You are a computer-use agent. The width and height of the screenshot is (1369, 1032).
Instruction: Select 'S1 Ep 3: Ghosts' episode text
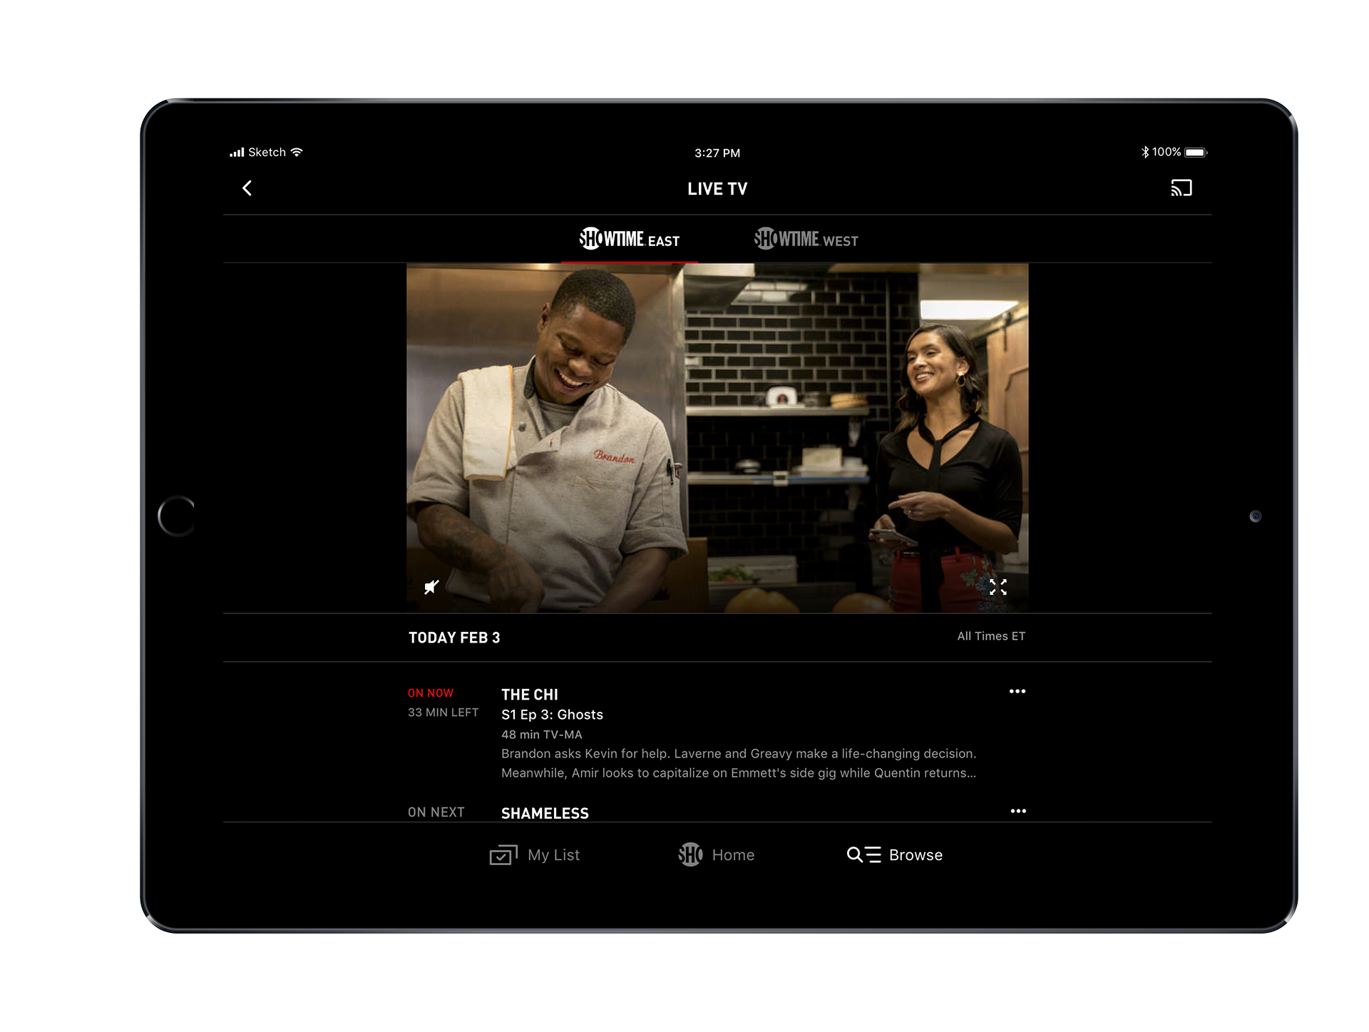552,715
